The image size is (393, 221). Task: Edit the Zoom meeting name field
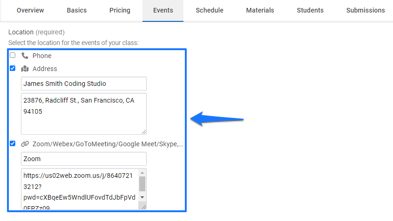click(x=84, y=159)
